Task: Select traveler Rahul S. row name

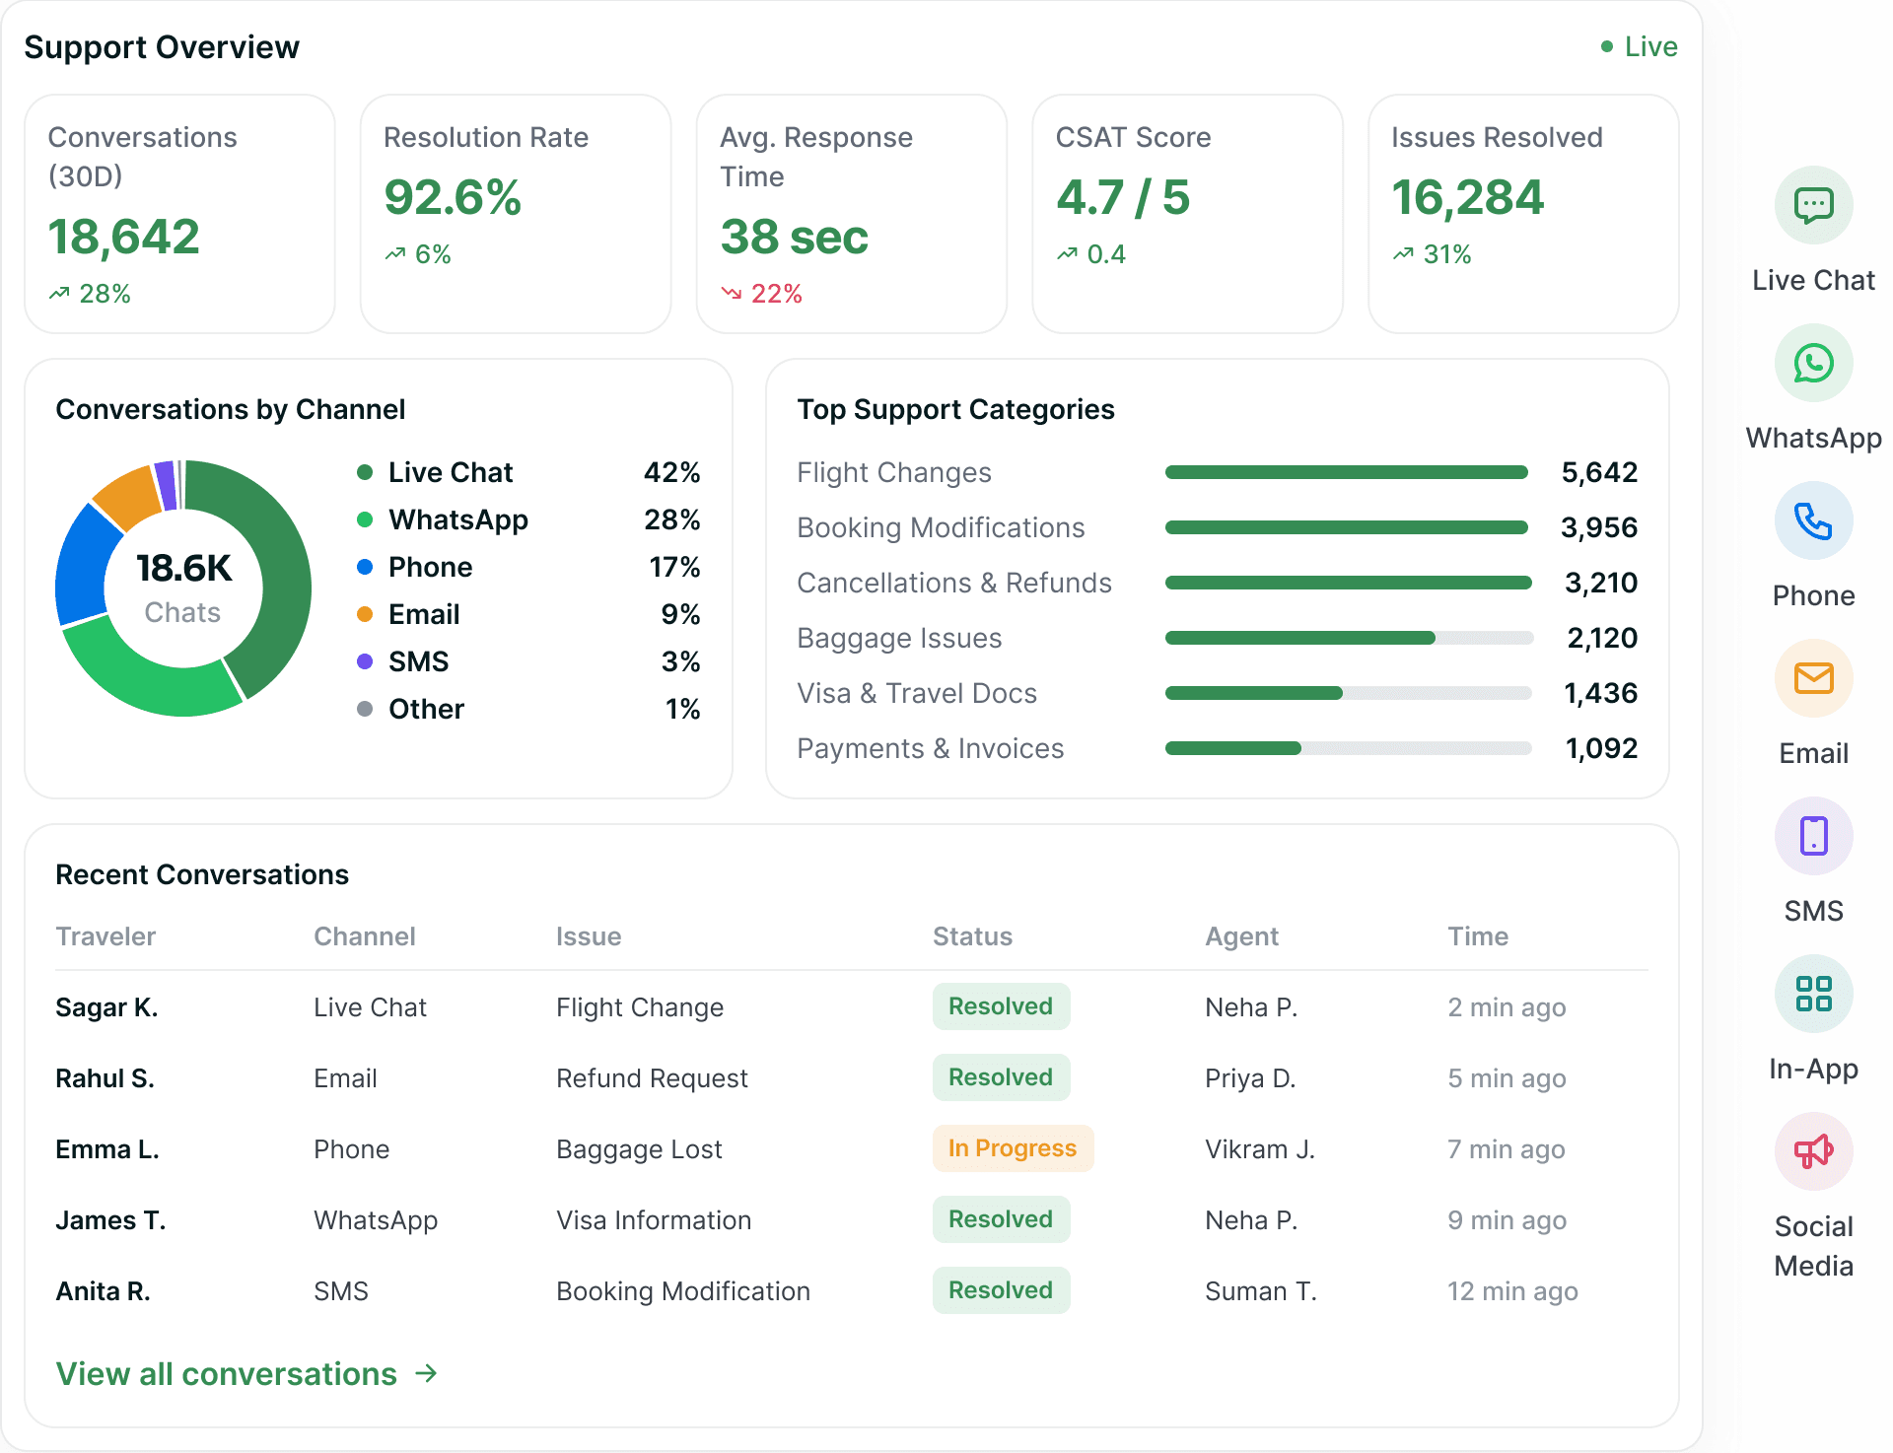Action: coord(105,1077)
